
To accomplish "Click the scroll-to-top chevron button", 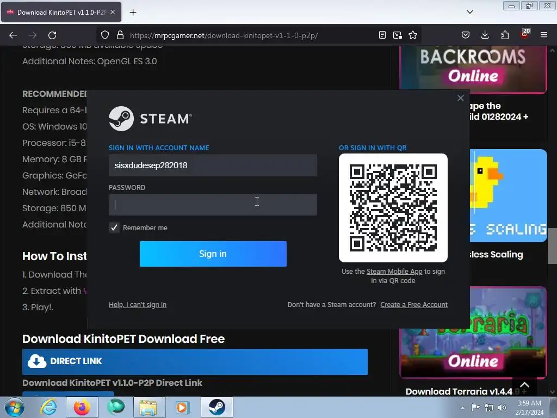I will 525,385.
